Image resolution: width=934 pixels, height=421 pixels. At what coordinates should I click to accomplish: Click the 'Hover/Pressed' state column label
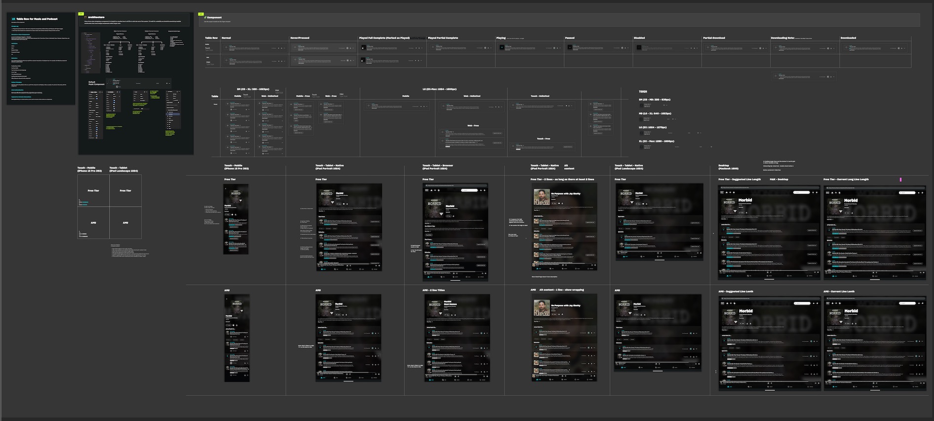click(x=300, y=38)
